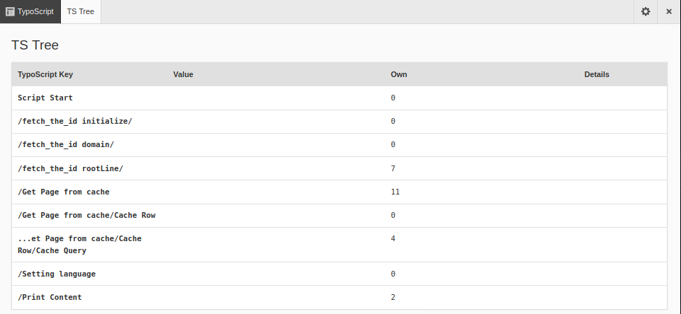Image resolution: width=681 pixels, height=314 pixels.
Task: Select the /Setting language row
Action: (x=57, y=274)
